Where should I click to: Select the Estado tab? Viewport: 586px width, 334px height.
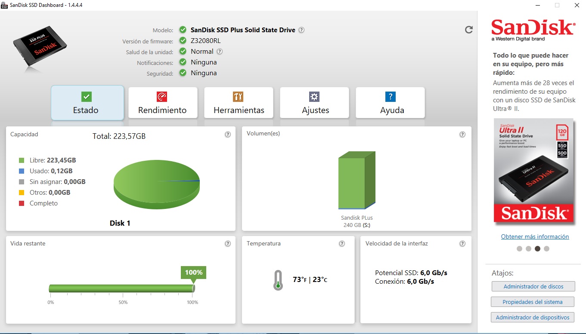87,103
